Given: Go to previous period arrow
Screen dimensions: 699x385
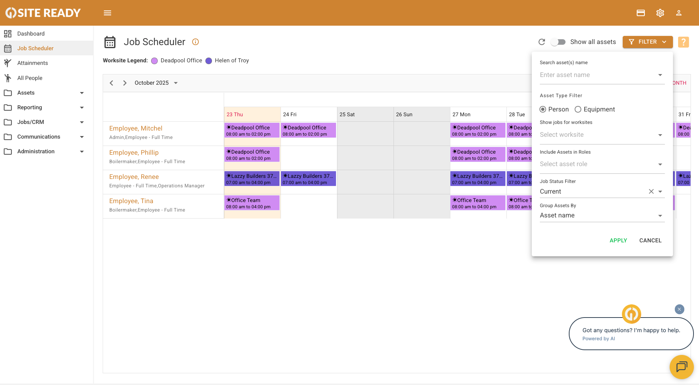Looking at the screenshot, I should click(x=111, y=83).
